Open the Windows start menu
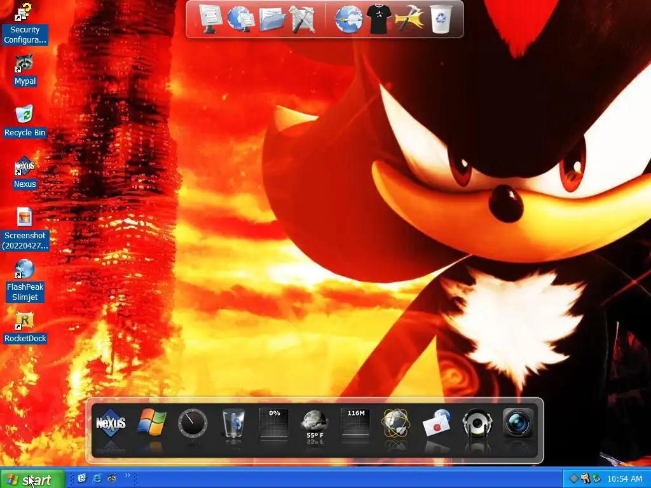The width and height of the screenshot is (651, 488). coord(32,479)
